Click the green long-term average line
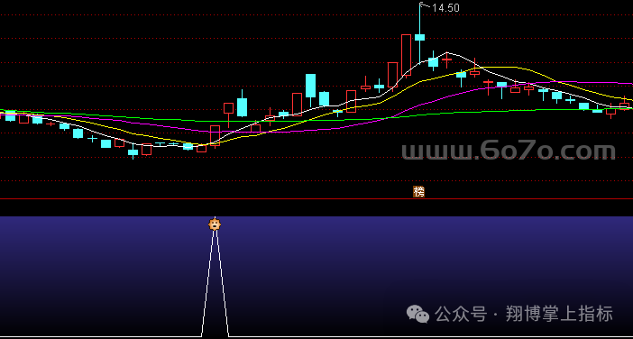 point(282,120)
